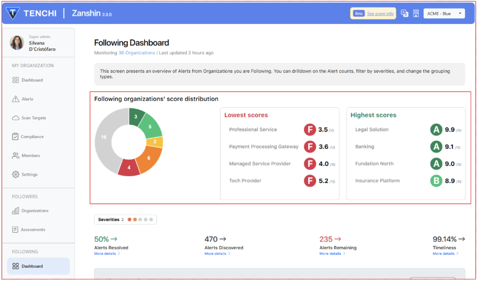Open Silvana D'Cristófaro profile avatar
This screenshot has height=282, width=477.
[17, 42]
